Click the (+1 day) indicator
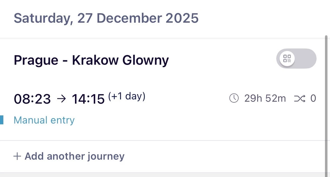Screen dimensions: 330x177 click(x=127, y=96)
